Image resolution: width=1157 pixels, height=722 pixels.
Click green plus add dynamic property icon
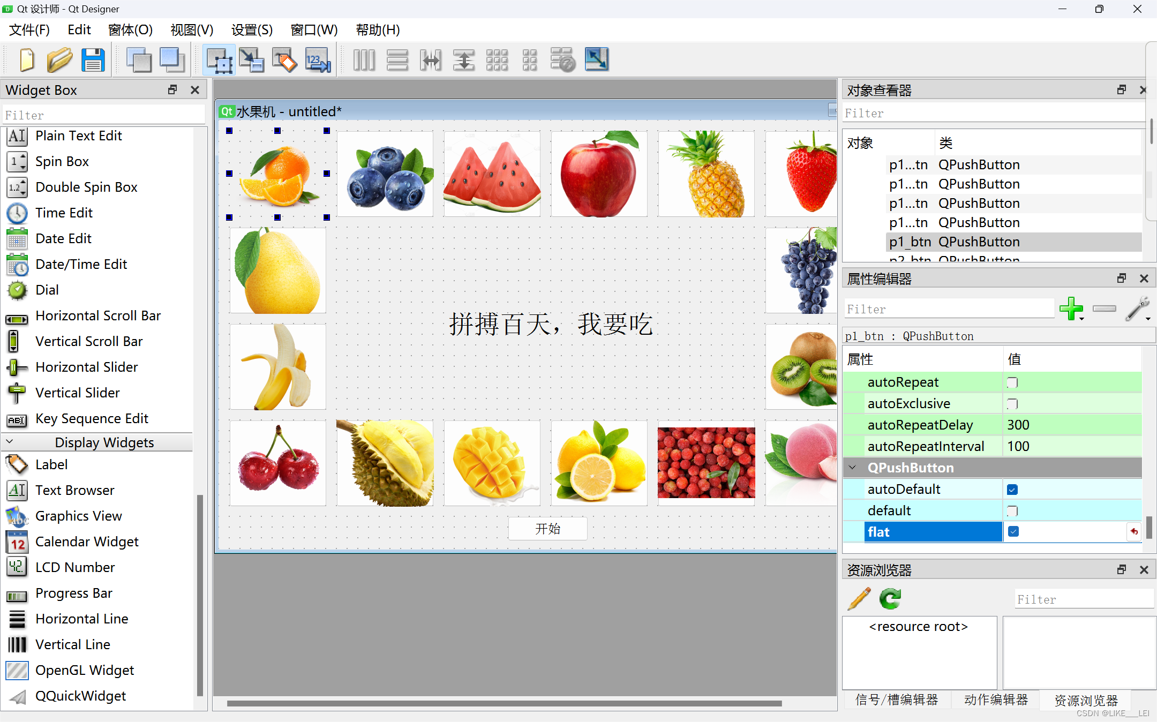coord(1071,309)
